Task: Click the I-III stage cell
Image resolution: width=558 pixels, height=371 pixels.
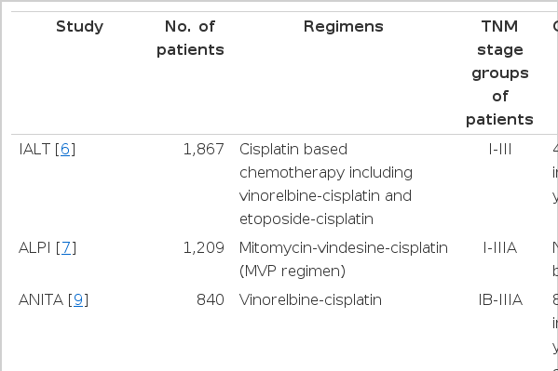Action: pyautogui.click(x=500, y=150)
